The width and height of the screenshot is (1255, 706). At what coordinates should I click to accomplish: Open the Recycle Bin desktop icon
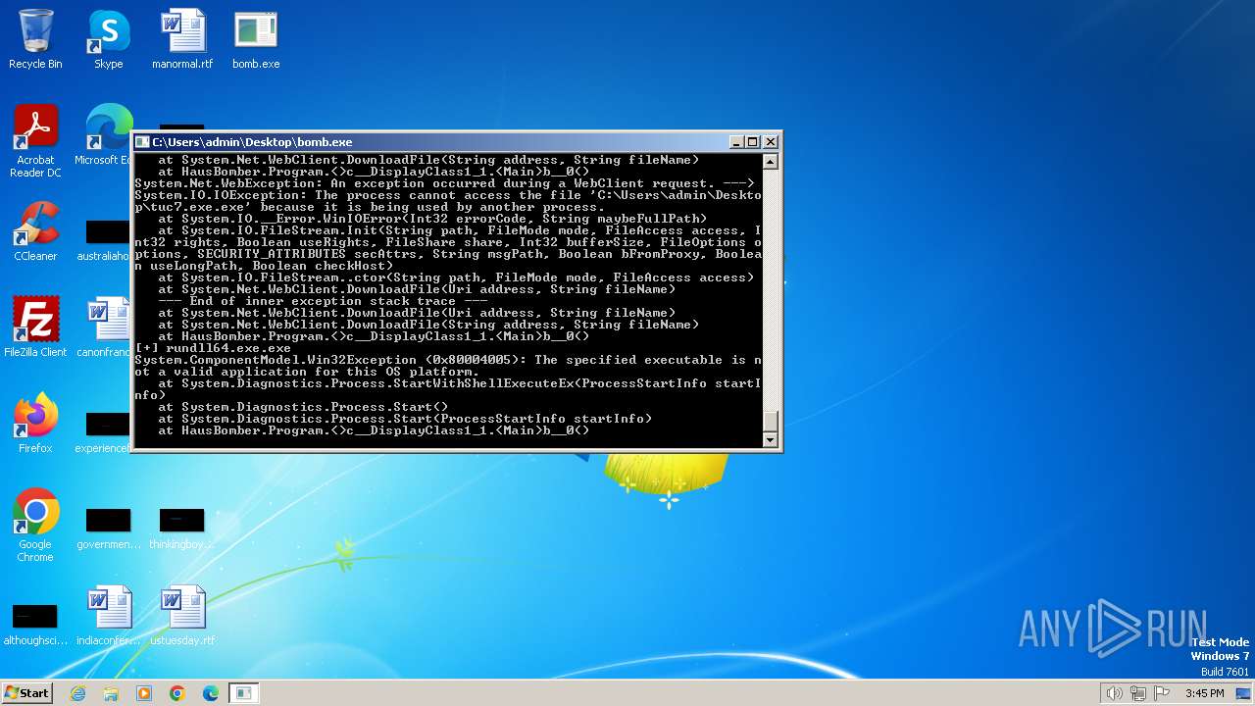(35, 39)
